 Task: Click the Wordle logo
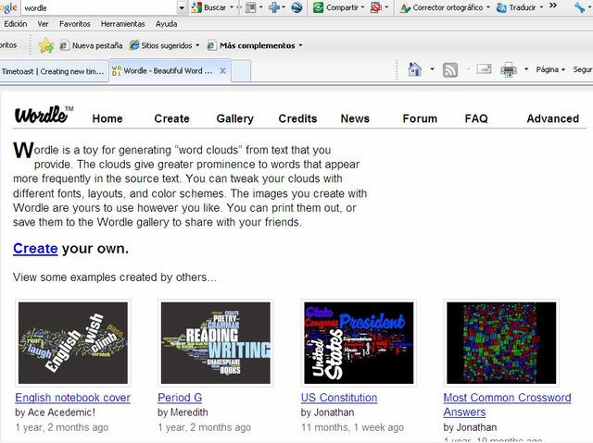(x=44, y=115)
